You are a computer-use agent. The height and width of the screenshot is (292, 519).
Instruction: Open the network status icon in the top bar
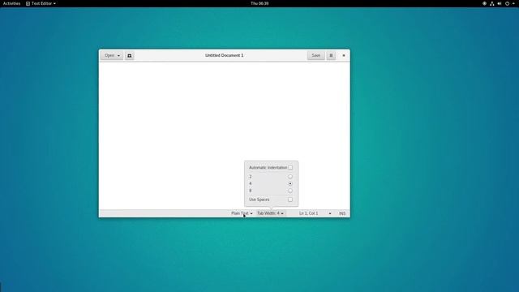pyautogui.click(x=492, y=3)
